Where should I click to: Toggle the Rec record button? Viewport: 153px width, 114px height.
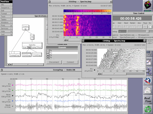(x=150, y=27)
